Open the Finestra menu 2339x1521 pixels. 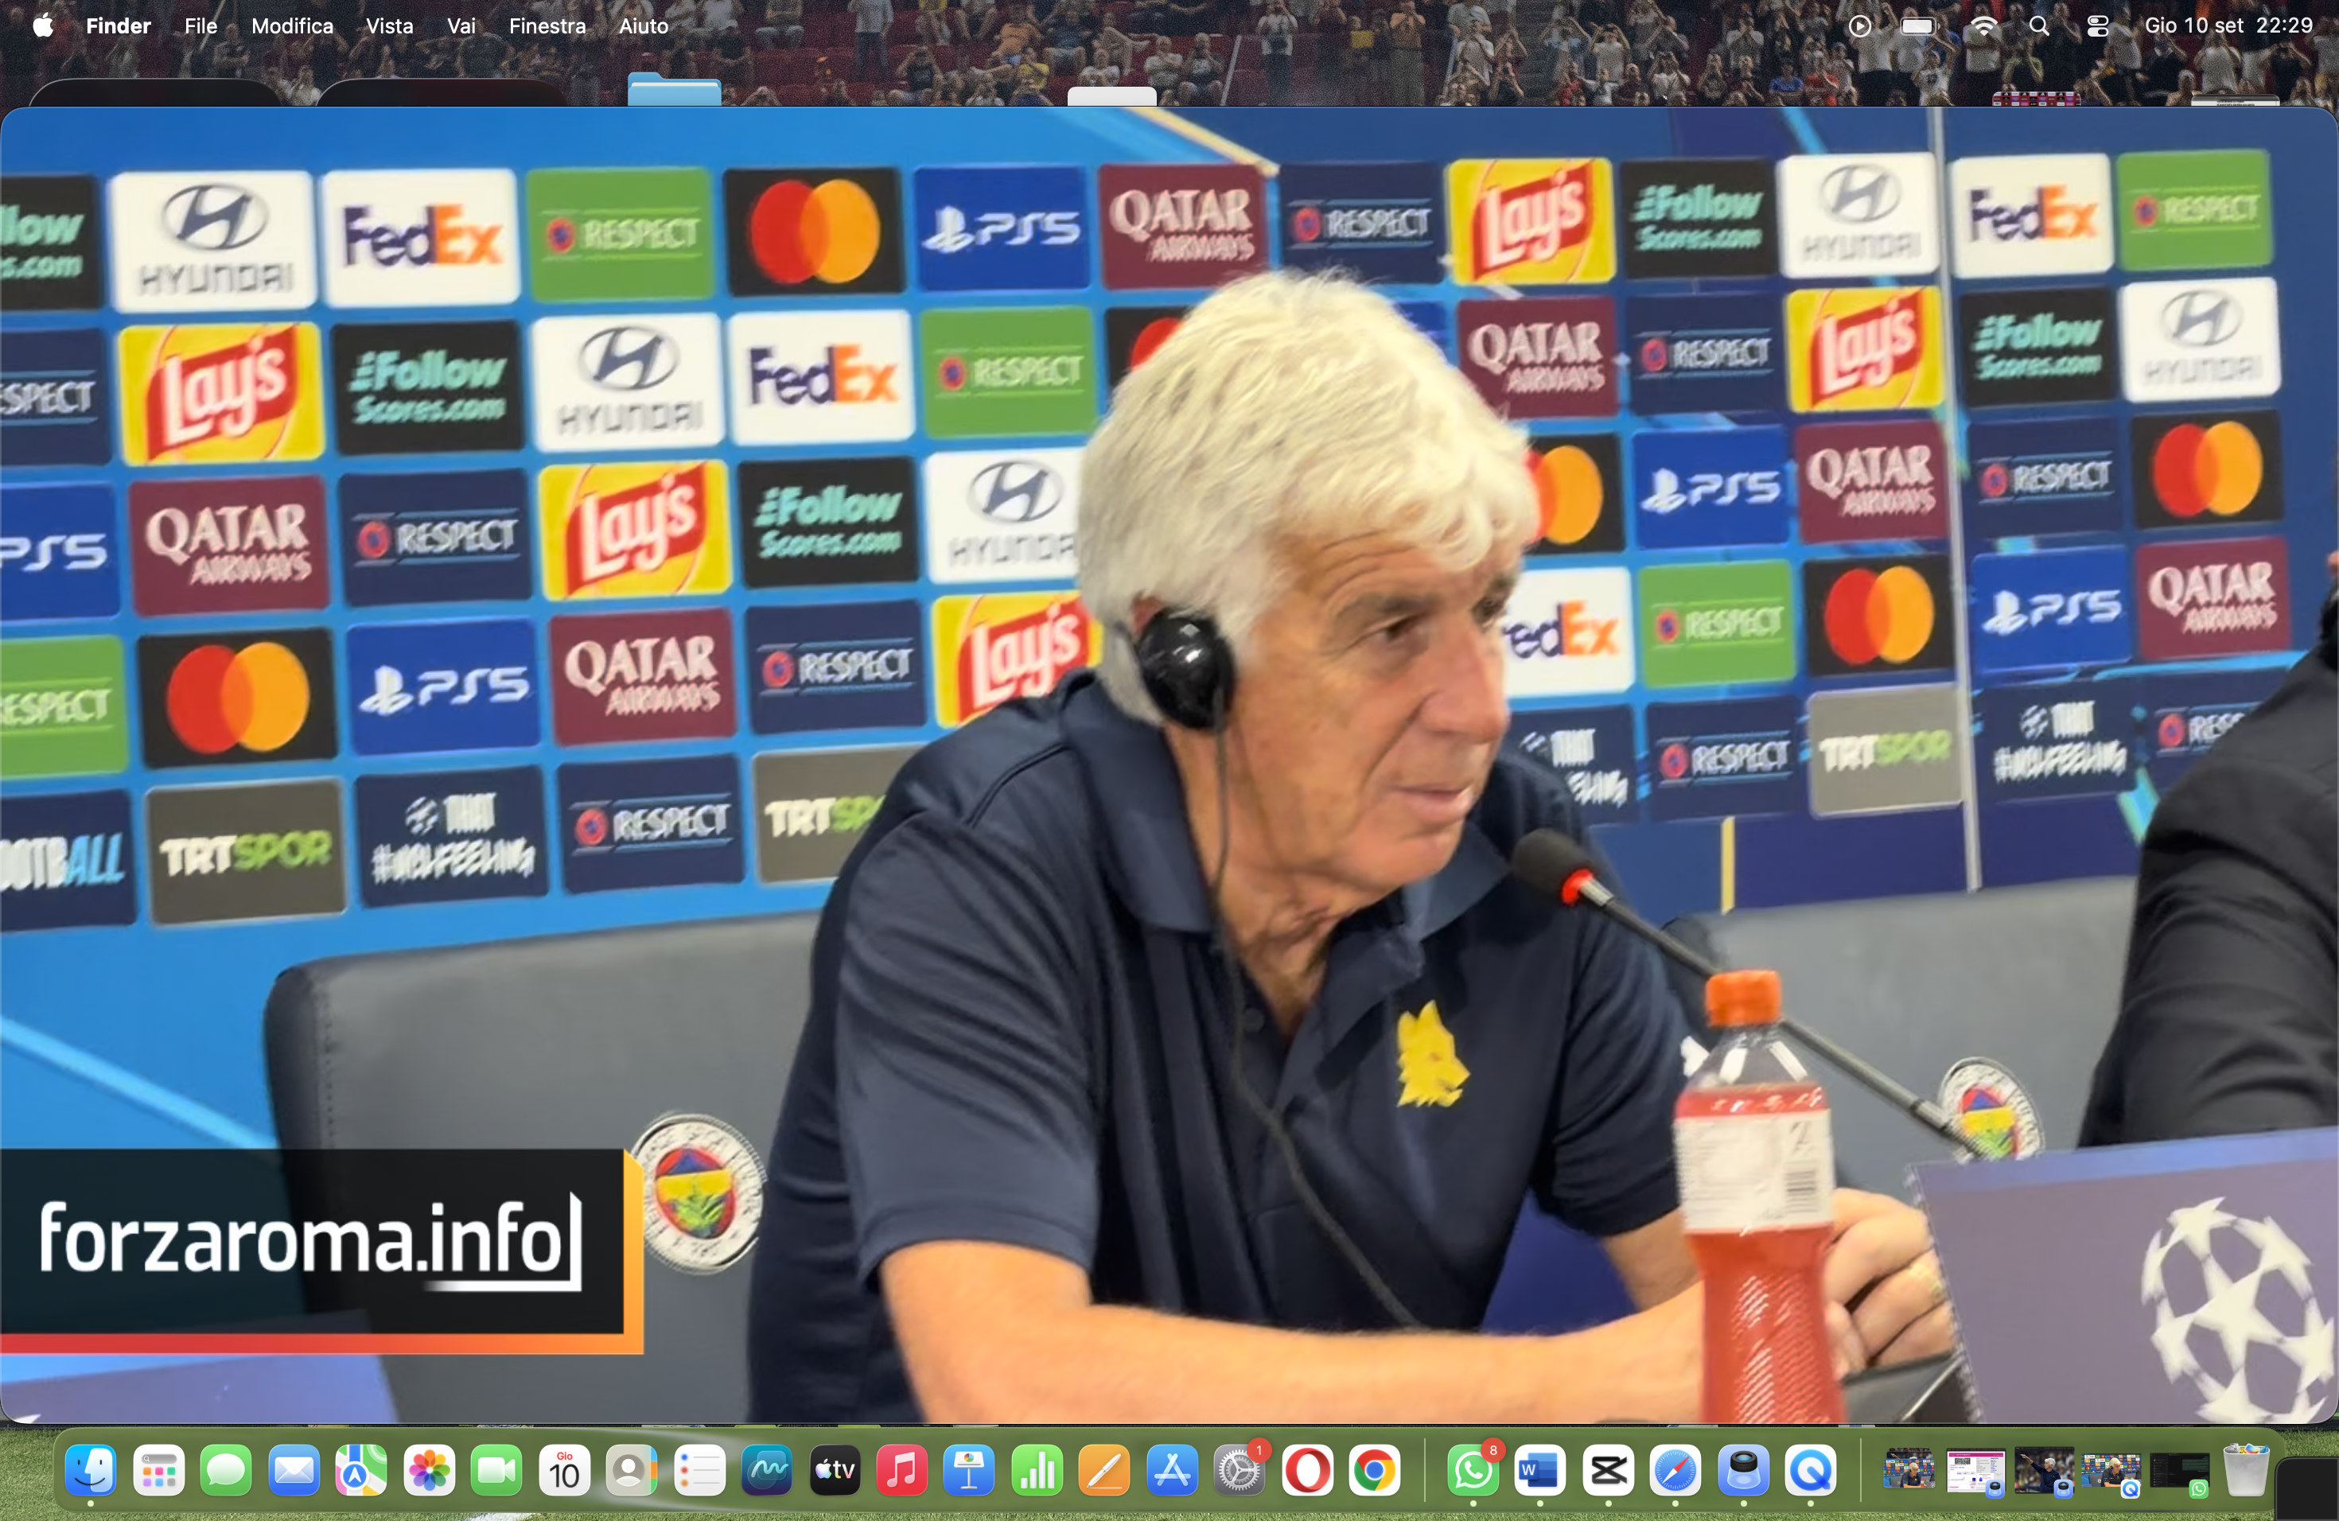point(547,25)
